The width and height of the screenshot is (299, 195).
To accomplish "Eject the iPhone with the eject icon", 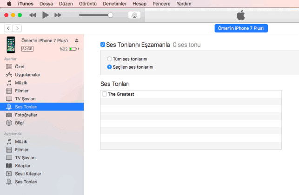I will pos(77,40).
